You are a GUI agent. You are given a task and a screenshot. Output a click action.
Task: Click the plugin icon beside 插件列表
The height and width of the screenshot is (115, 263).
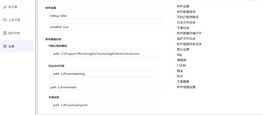pos(5,33)
